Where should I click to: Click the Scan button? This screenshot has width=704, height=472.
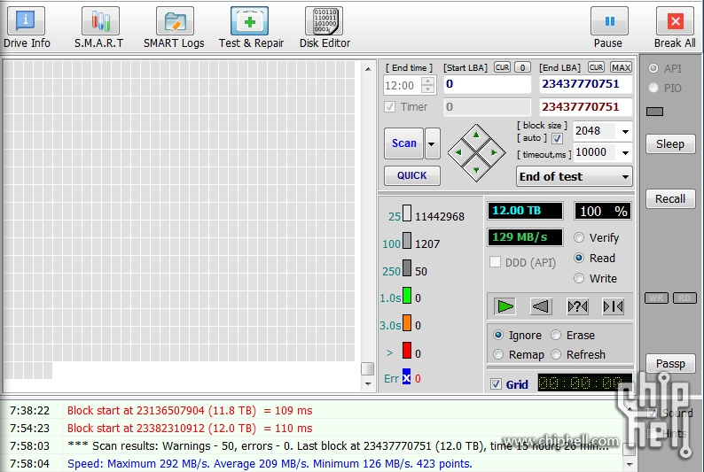pyautogui.click(x=403, y=143)
